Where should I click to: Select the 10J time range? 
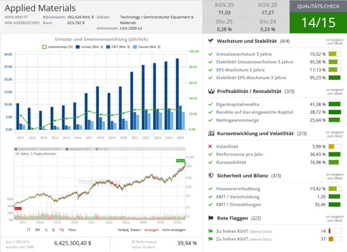(61, 230)
